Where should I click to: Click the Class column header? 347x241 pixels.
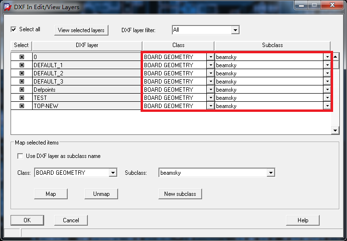179,46
